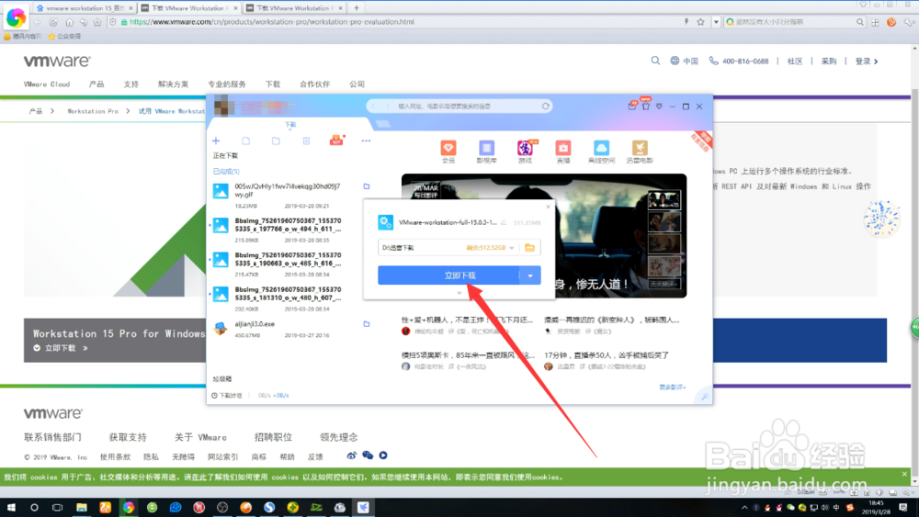Select 下载 tab in Xunlei window

[290, 125]
